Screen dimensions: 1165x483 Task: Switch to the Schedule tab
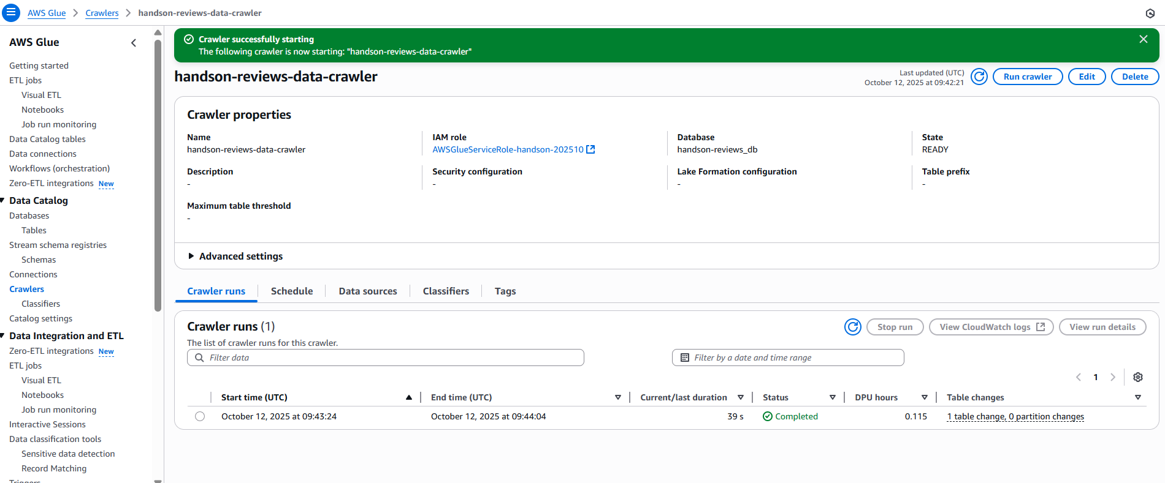[x=292, y=291]
